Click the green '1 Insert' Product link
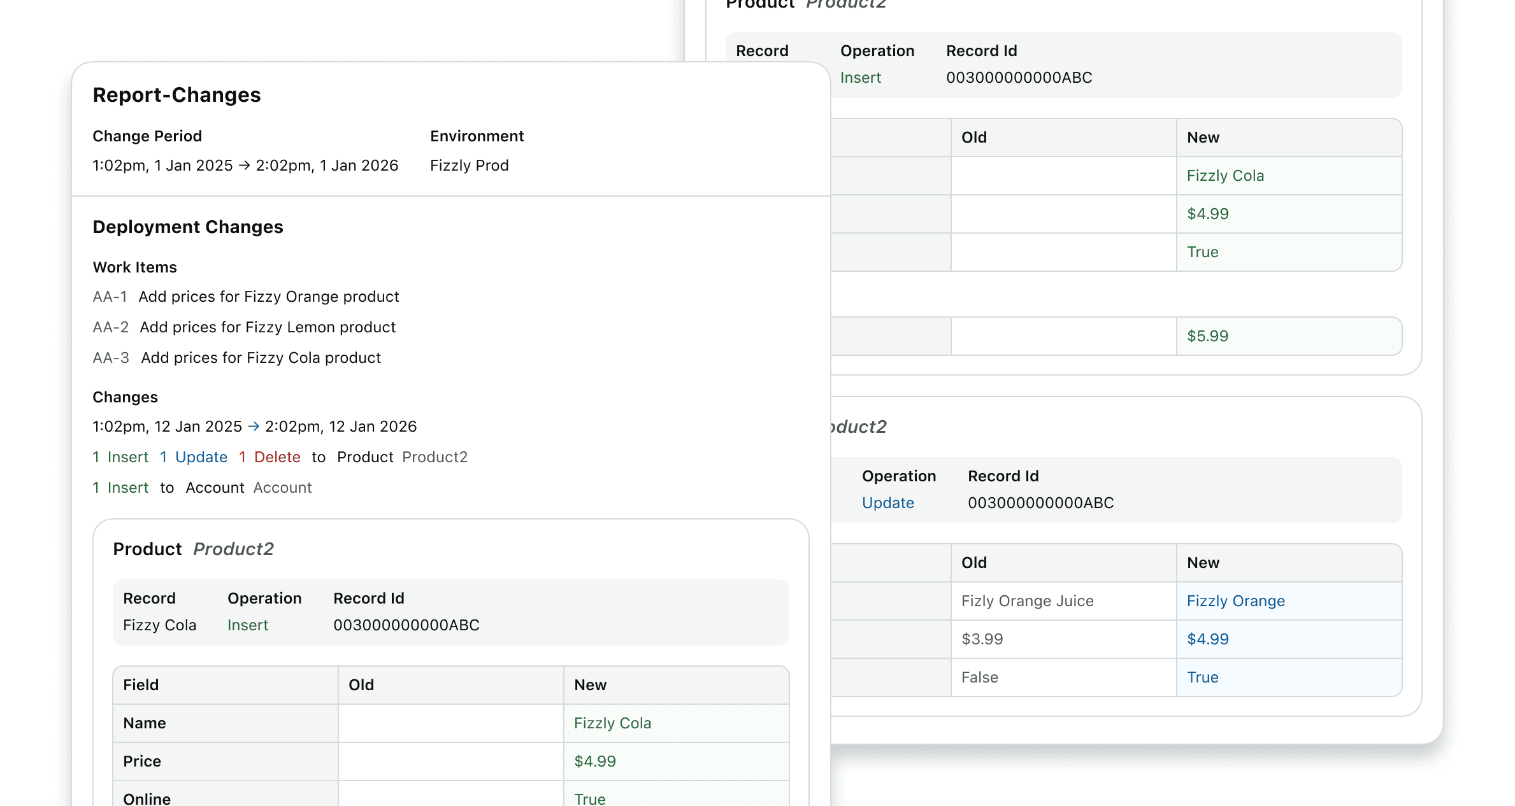 [120, 457]
